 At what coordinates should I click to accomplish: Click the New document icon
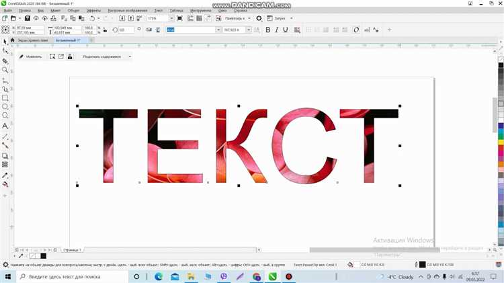(x=5, y=18)
